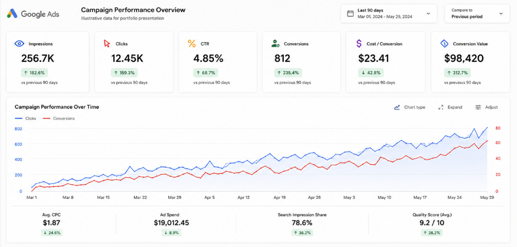Click the Search Impression Share 36.2% badge
Viewport: 517px width, 247px height.
tap(302, 233)
